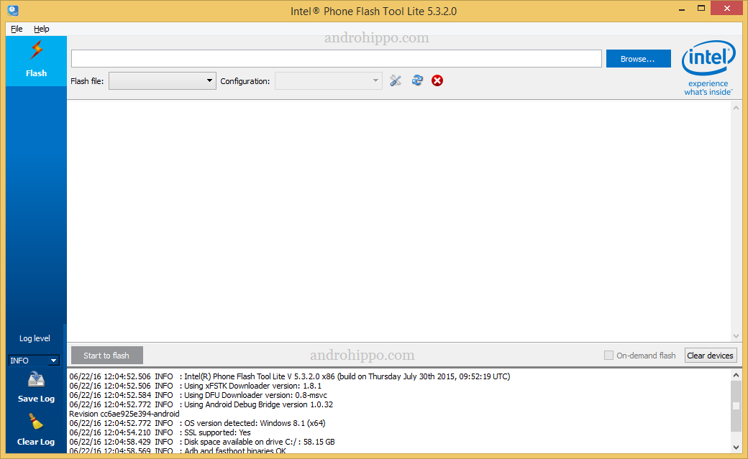Expand the Configuration dropdown
This screenshot has width=748, height=459.
click(328, 81)
